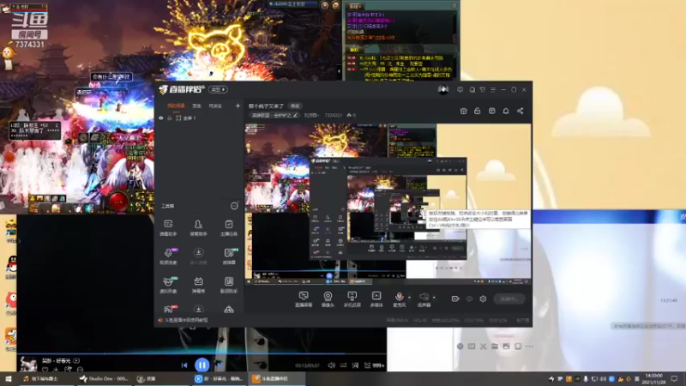Open the 房管助手 tool

pos(198,227)
